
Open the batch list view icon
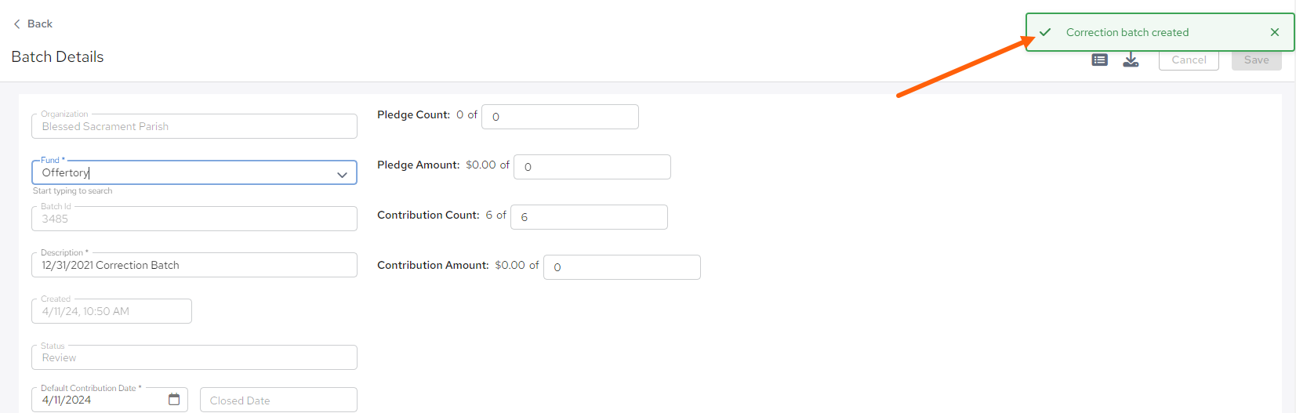[1100, 60]
